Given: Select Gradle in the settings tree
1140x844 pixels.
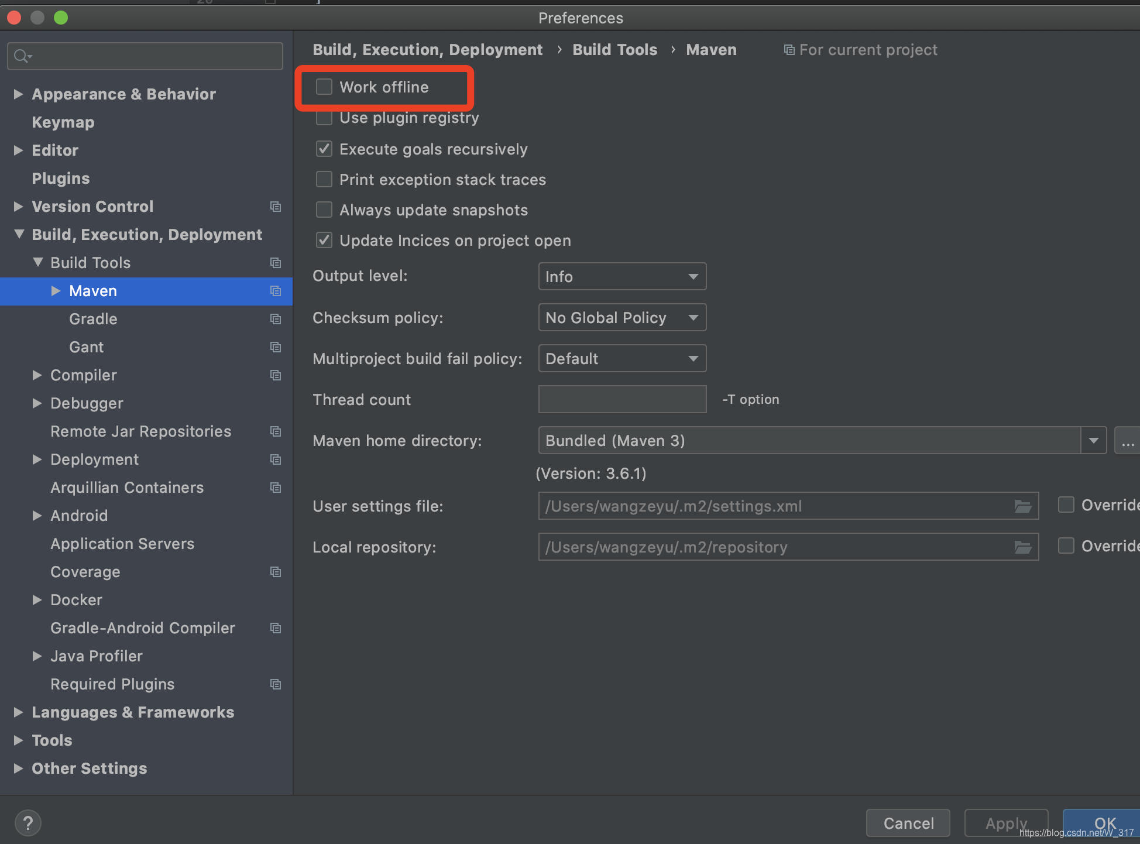Looking at the screenshot, I should (93, 319).
